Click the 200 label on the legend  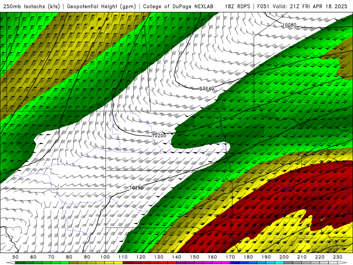(284, 257)
